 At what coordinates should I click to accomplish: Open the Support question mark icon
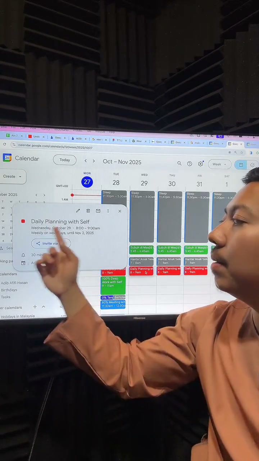(x=190, y=164)
